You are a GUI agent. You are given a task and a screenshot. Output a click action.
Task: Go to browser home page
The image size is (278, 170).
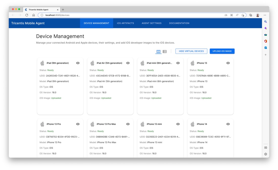pyautogui.click(x=34, y=15)
